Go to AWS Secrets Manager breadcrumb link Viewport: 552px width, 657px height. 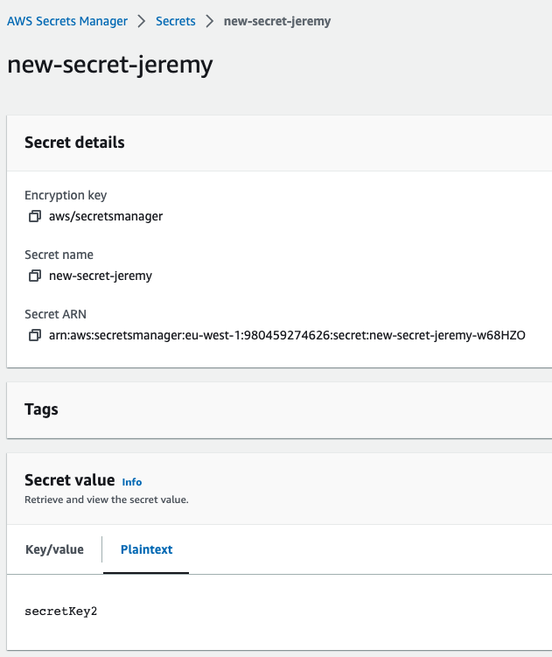(x=67, y=21)
